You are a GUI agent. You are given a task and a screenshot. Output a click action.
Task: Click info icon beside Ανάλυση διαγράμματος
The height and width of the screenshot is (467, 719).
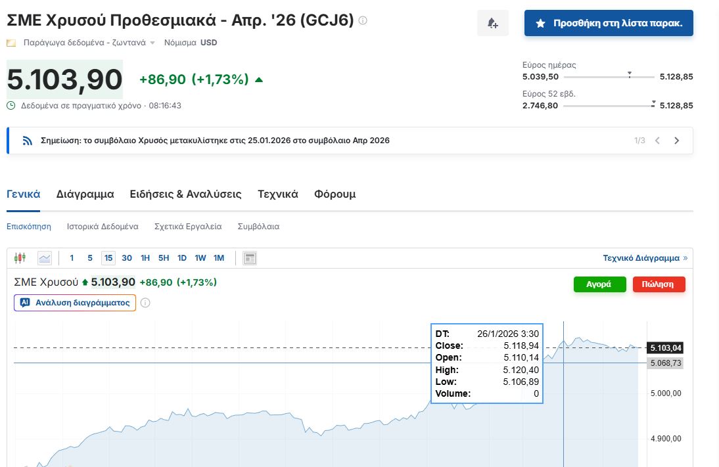(146, 303)
